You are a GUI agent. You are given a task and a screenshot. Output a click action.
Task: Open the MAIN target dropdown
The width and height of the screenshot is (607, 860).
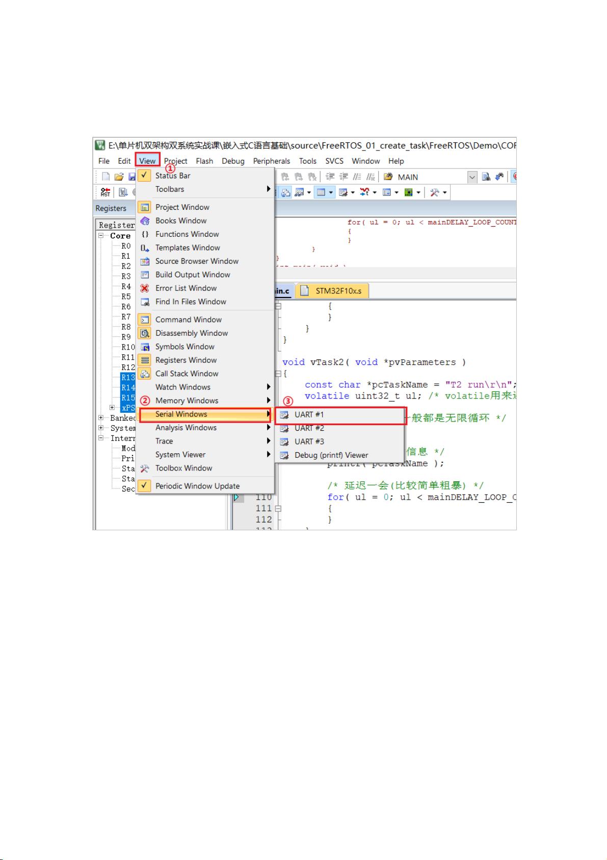[472, 177]
